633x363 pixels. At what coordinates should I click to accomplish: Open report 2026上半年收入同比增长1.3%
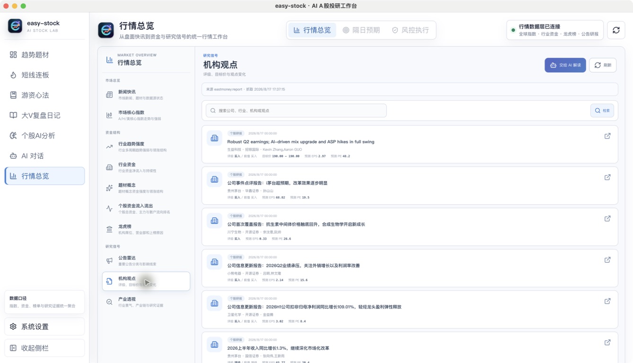coord(410,348)
